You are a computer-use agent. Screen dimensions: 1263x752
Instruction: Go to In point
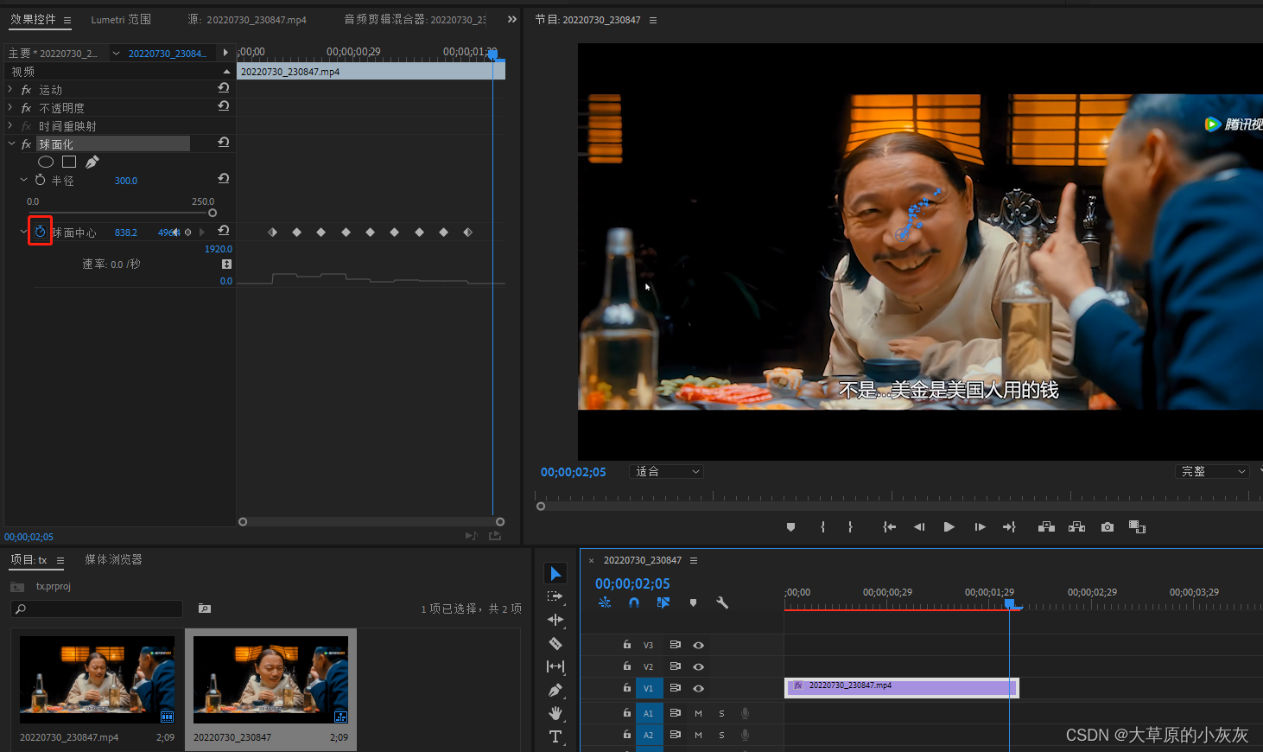tap(889, 527)
